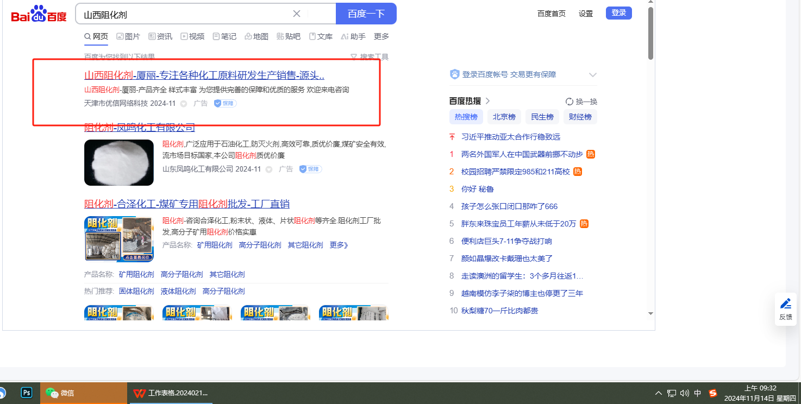Open the feedback pencil icon

[x=786, y=304]
